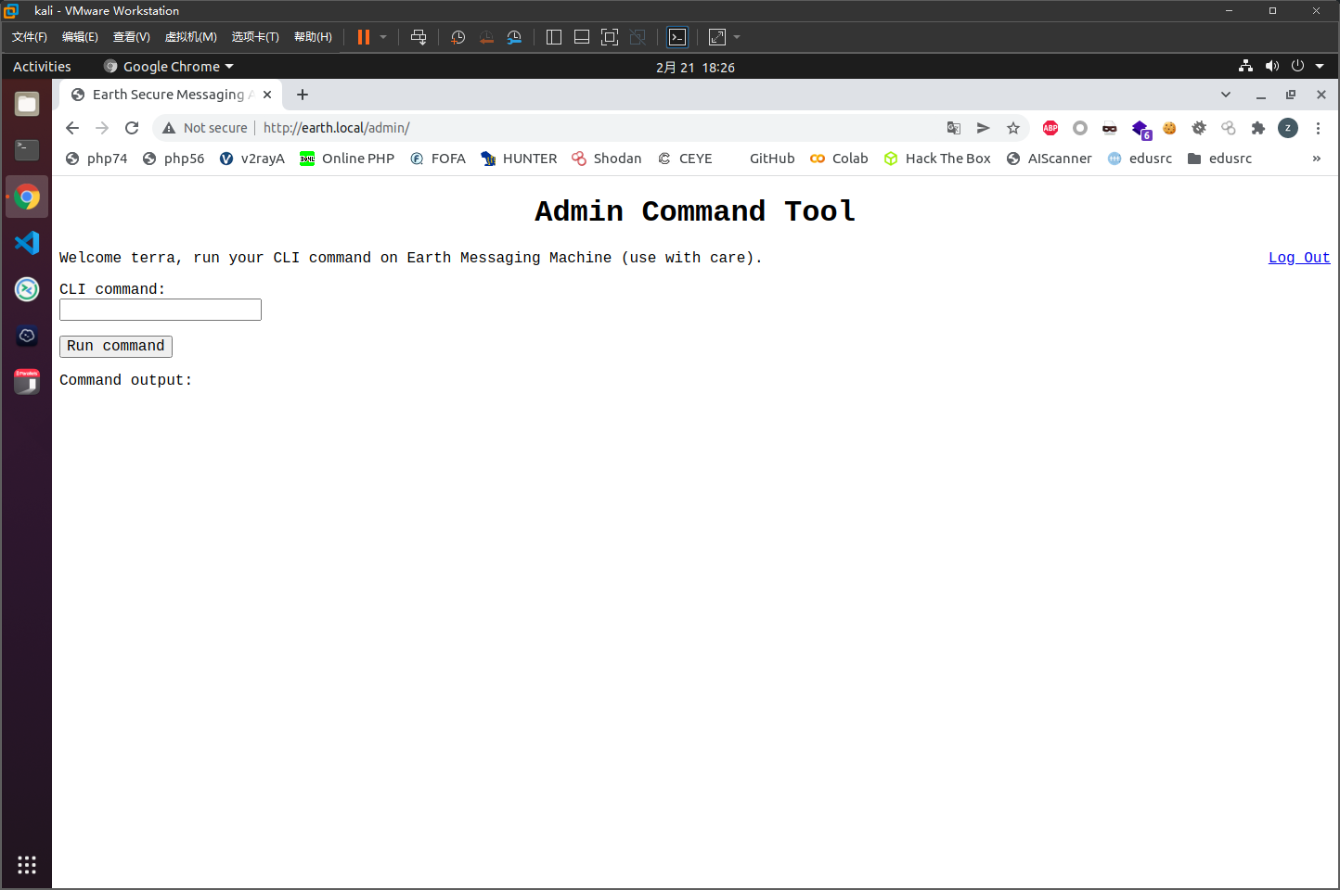This screenshot has width=1340, height=890.
Task: Open the Chrome profile avatar Z
Action: tap(1288, 128)
